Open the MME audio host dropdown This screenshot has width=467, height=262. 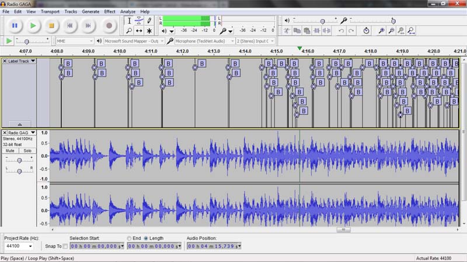point(74,41)
